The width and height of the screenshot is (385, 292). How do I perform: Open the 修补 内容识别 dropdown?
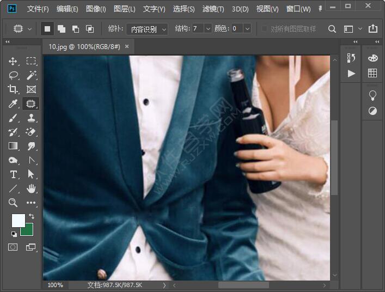coord(147,29)
